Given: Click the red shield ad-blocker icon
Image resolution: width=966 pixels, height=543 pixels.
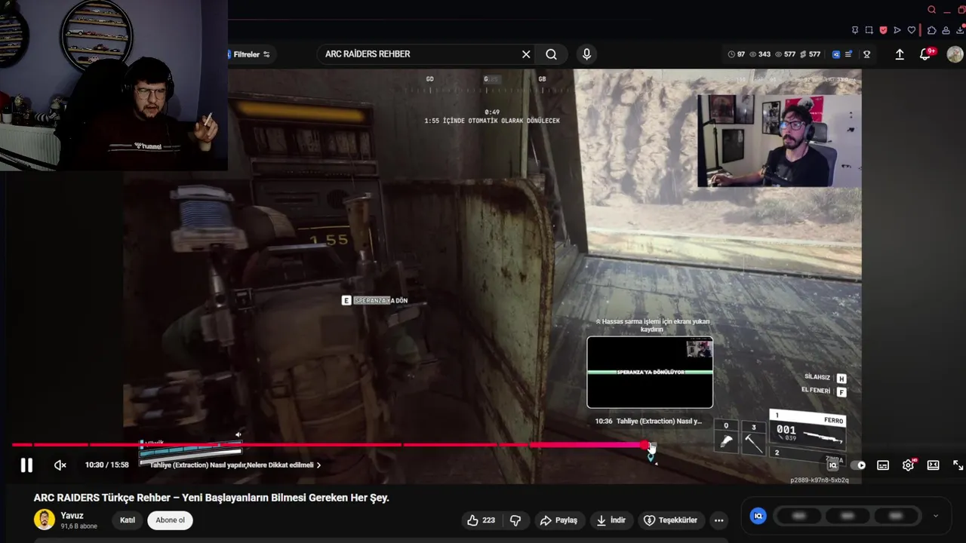Looking at the screenshot, I should pyautogui.click(x=883, y=30).
